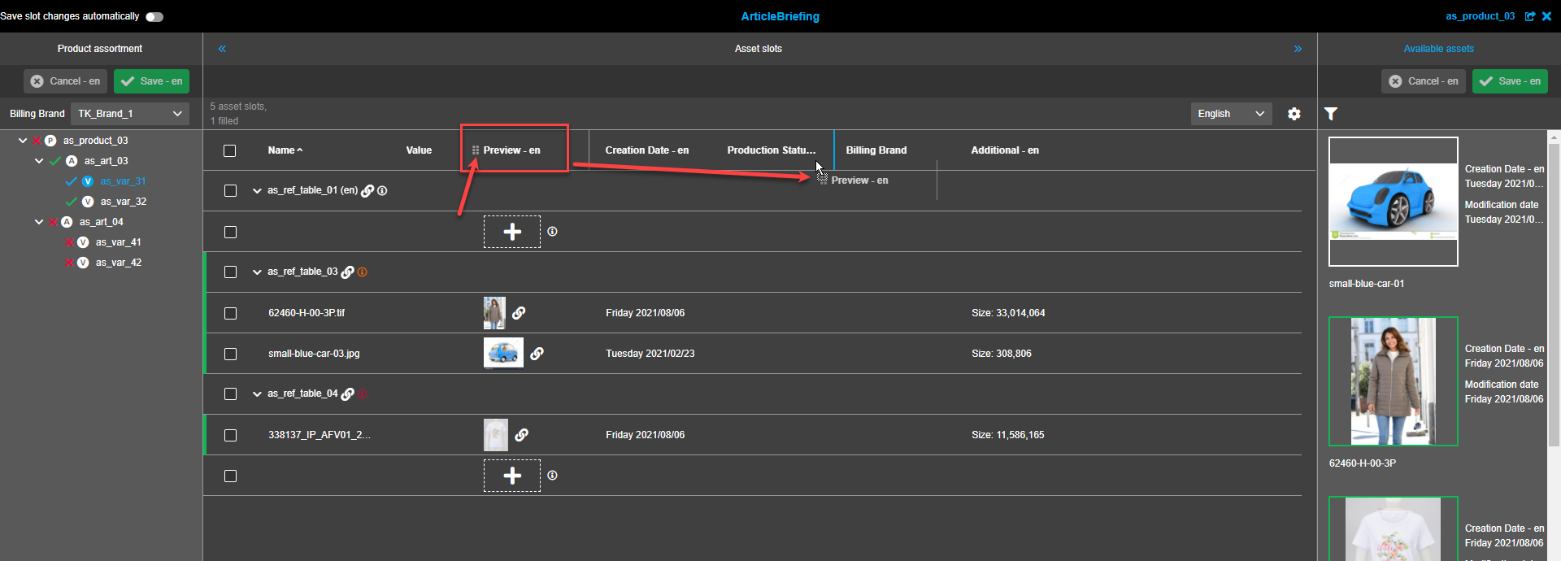
Task: Click the V icon of as_var_42
Action: pos(83,263)
